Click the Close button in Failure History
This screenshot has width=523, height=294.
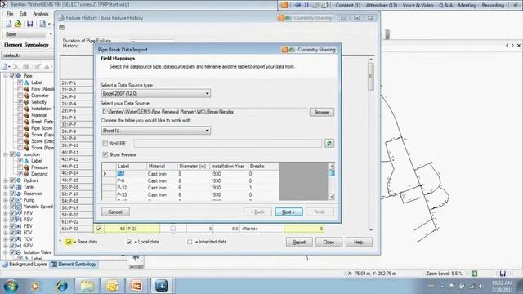[x=329, y=242]
